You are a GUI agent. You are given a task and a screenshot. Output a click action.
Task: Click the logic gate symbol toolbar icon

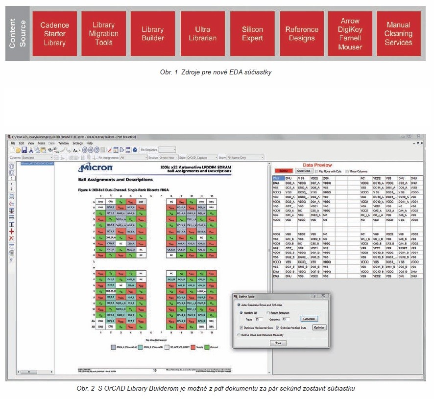pyautogui.click(x=121, y=150)
